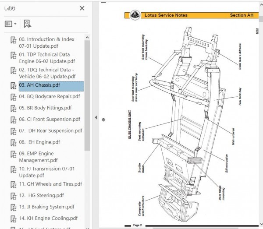Viewport: 263px width, 229px height.
Task: Click bookmark icon beside 11. GH Wheels and Tires
Action: tap(14, 185)
